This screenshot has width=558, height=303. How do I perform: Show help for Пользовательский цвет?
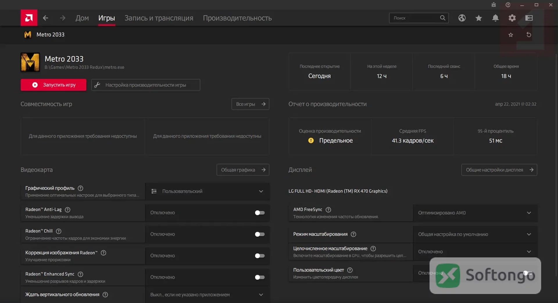coord(350,270)
